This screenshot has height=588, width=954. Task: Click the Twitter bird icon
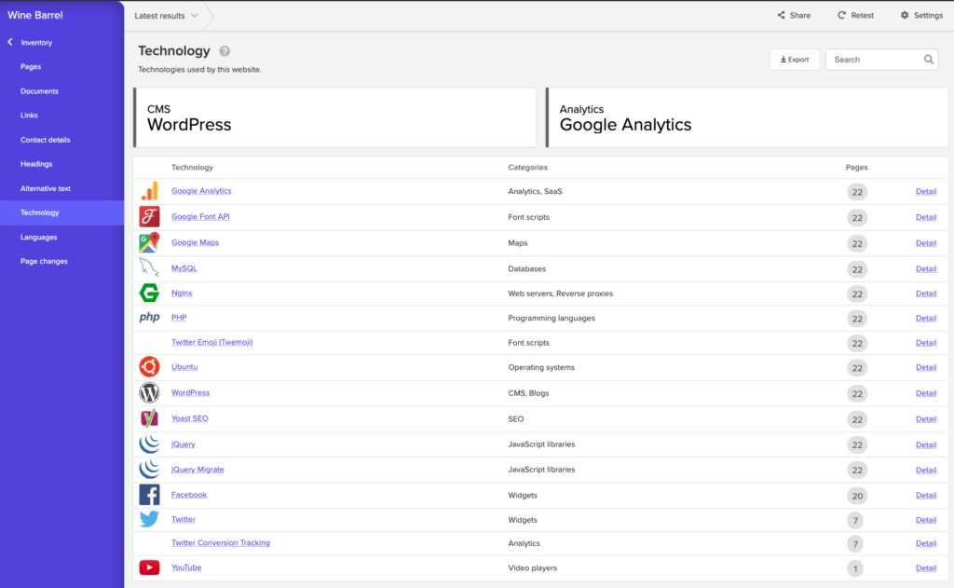pyautogui.click(x=149, y=519)
